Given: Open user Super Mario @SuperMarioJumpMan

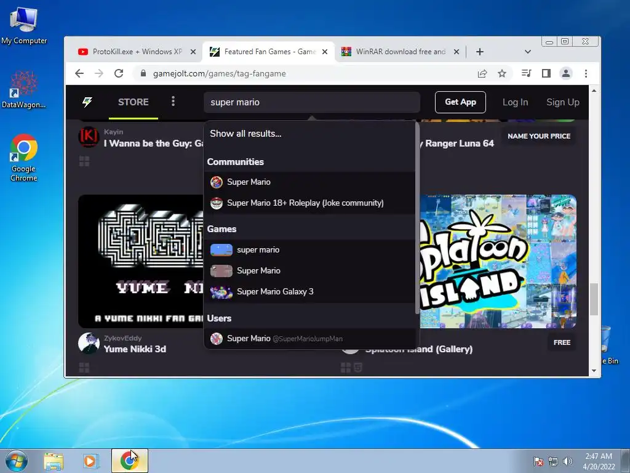Looking at the screenshot, I should 309,338.
